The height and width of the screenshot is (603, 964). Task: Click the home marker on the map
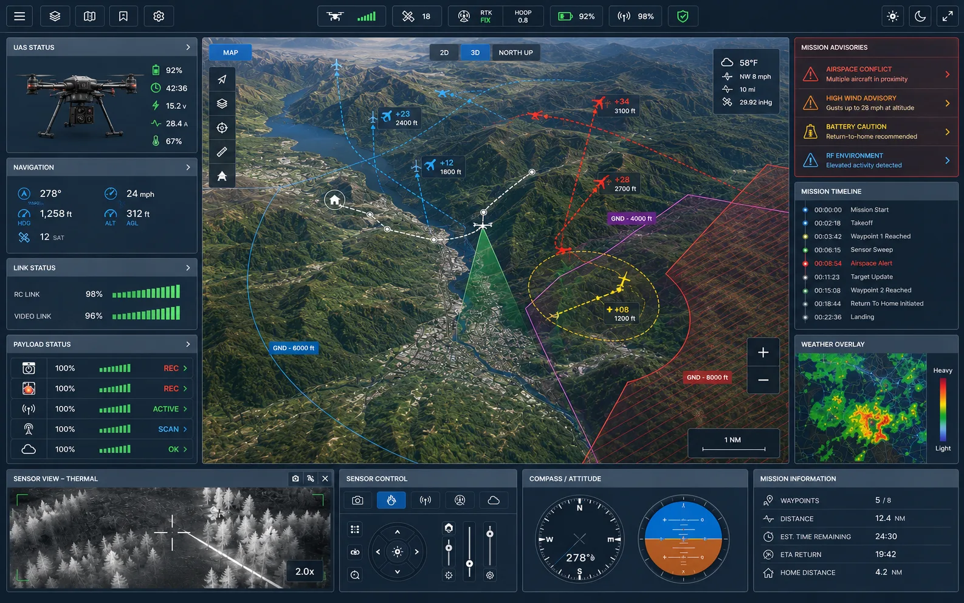334,199
